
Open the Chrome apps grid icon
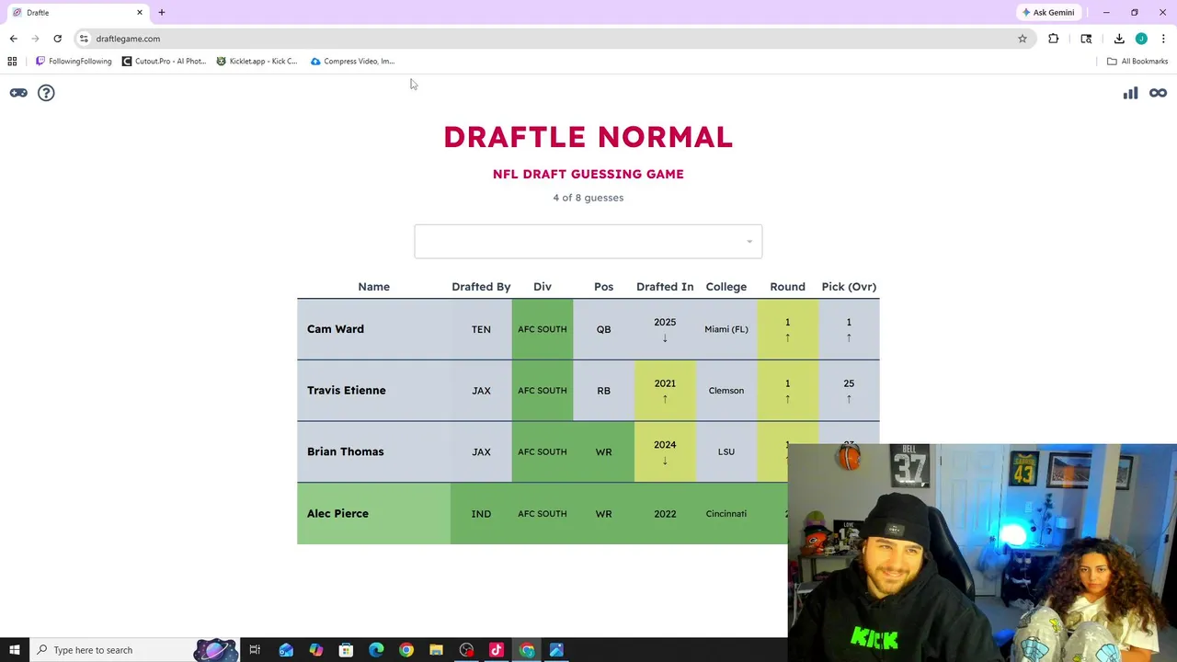(x=12, y=62)
